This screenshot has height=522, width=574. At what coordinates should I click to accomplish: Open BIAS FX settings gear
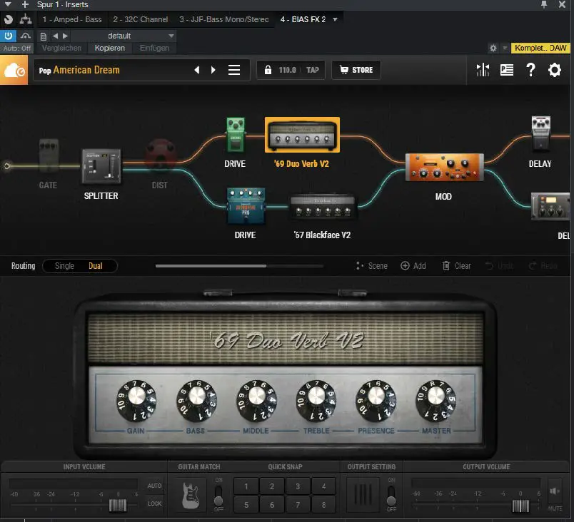[555, 70]
